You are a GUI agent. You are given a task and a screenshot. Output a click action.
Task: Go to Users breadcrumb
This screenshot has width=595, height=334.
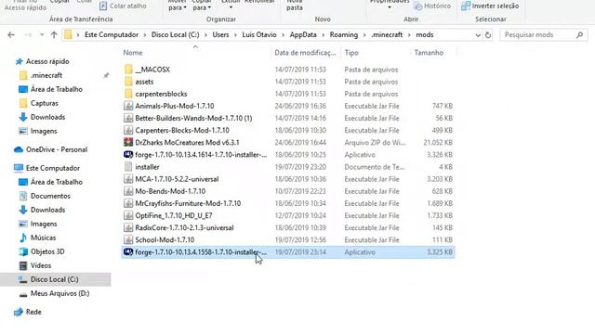[220, 35]
